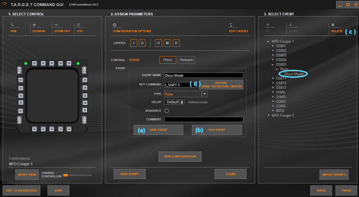Select the Press control state
The height and width of the screenshot is (197, 359).
pos(168,60)
